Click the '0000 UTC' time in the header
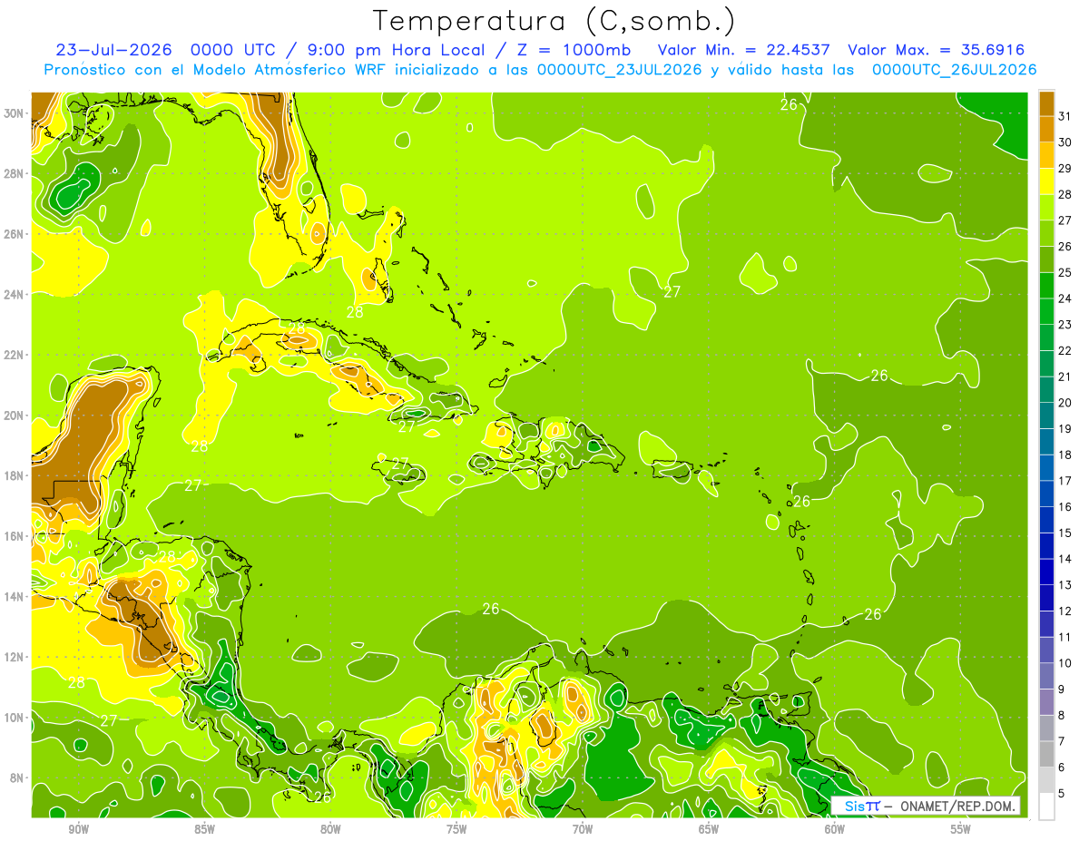Viewport: 1089px width, 841px height. (235, 50)
